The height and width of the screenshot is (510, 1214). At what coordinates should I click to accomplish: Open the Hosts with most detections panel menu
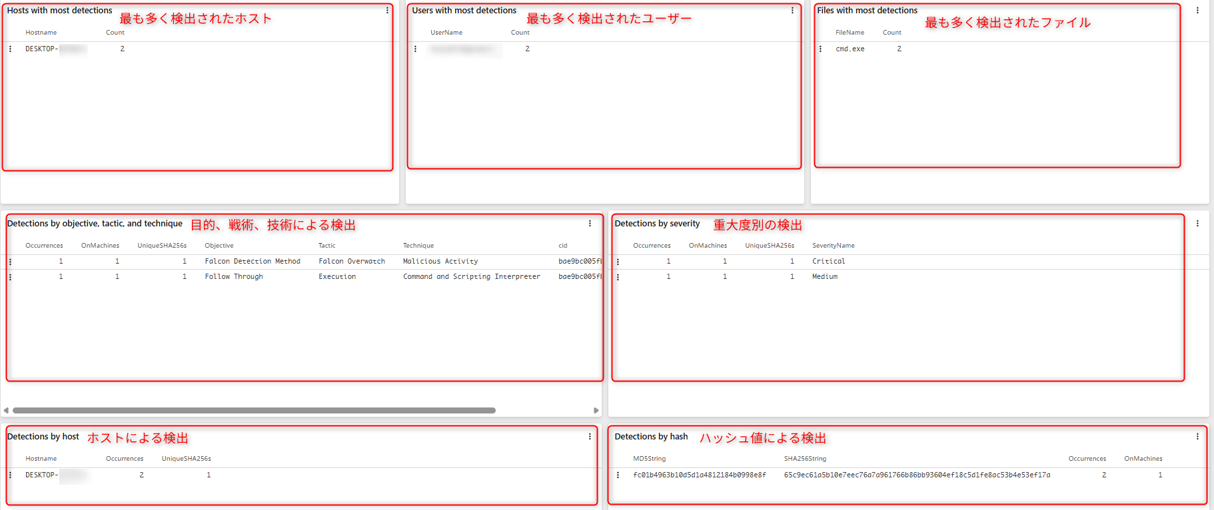click(x=387, y=11)
